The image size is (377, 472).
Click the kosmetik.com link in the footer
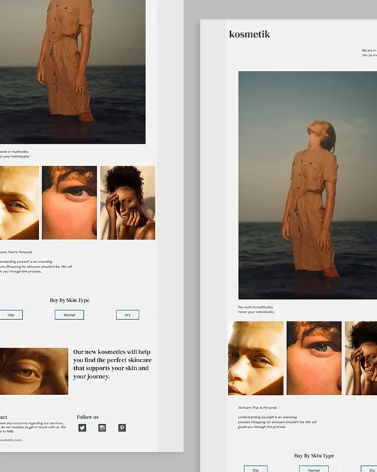tap(11, 440)
